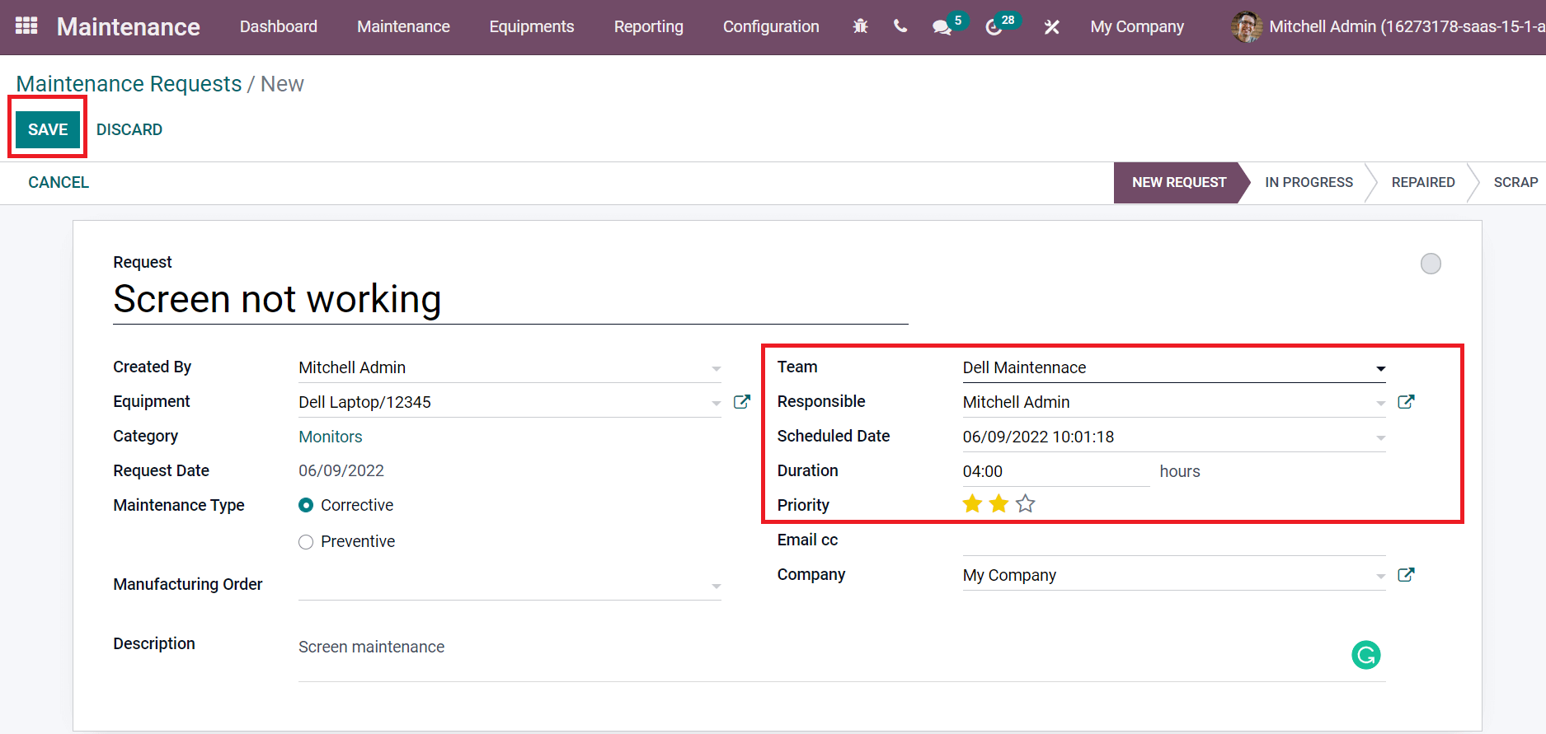Expand the Manufacturing Order dropdown
This screenshot has width=1546, height=734.
pos(716,586)
